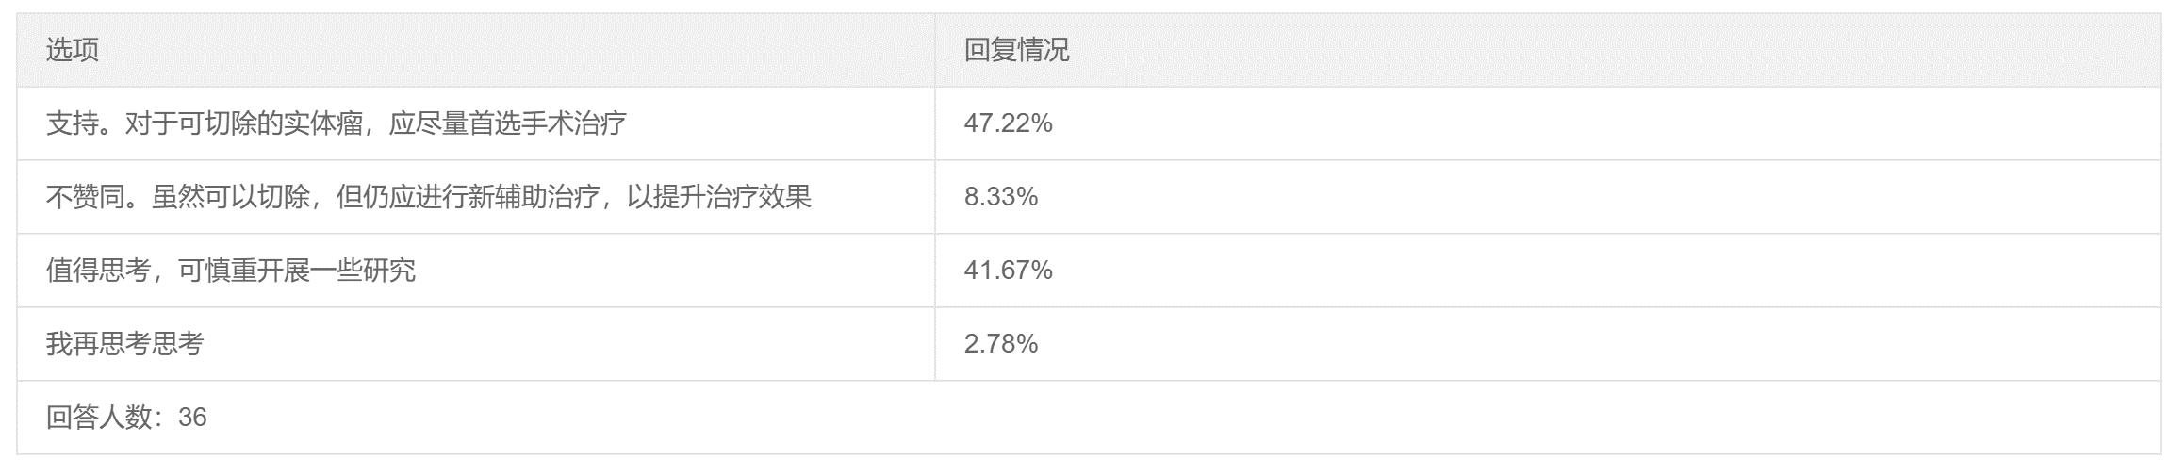
Task: Click 可切除的实体瘤 phrase in first row
Action: pyautogui.click(x=271, y=123)
